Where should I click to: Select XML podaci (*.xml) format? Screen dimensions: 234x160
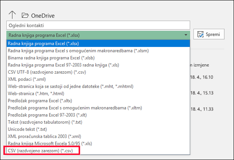98,79
